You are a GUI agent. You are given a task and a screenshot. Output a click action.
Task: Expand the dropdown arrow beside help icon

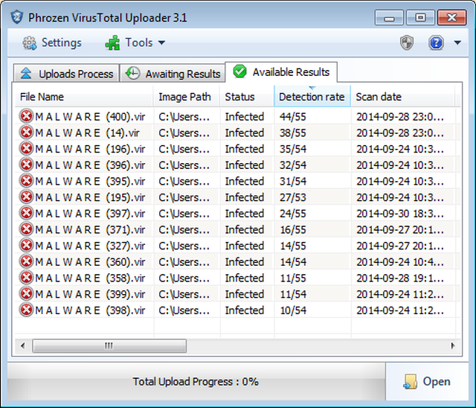click(x=457, y=43)
